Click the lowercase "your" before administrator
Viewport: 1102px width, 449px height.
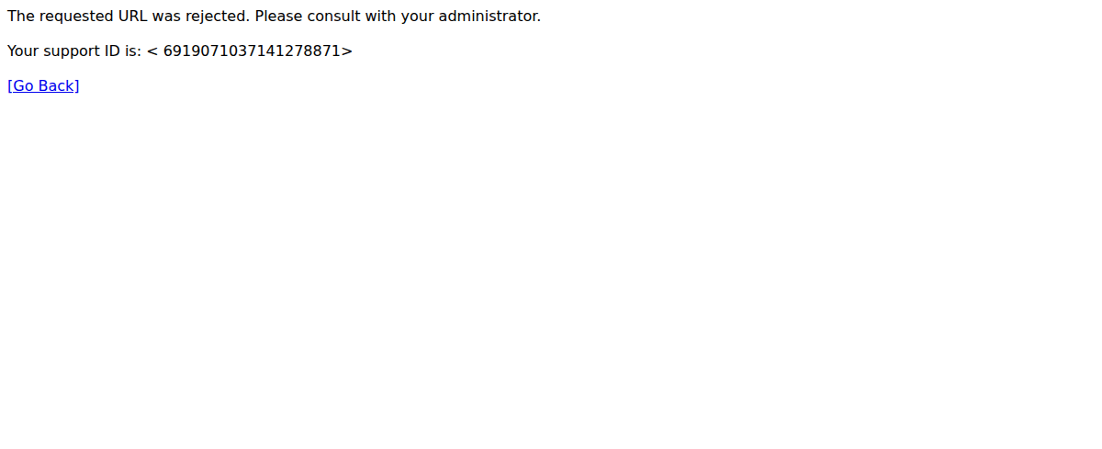coord(417,17)
